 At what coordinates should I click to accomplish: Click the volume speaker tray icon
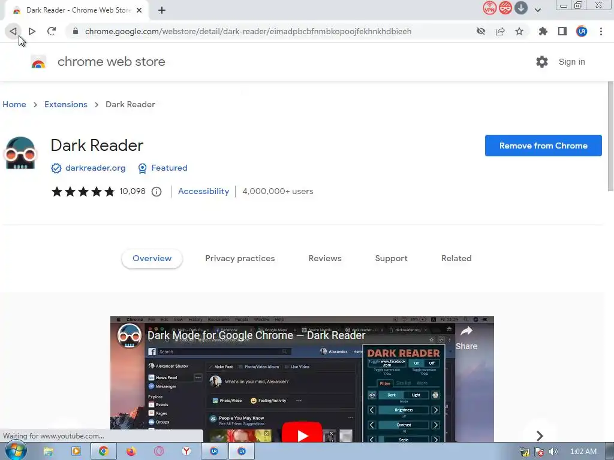(553, 452)
